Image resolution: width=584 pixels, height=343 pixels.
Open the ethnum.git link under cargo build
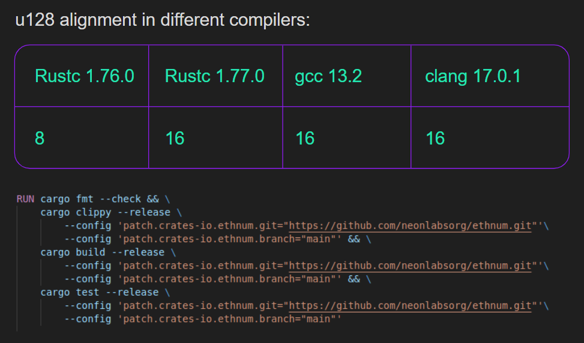click(410, 266)
